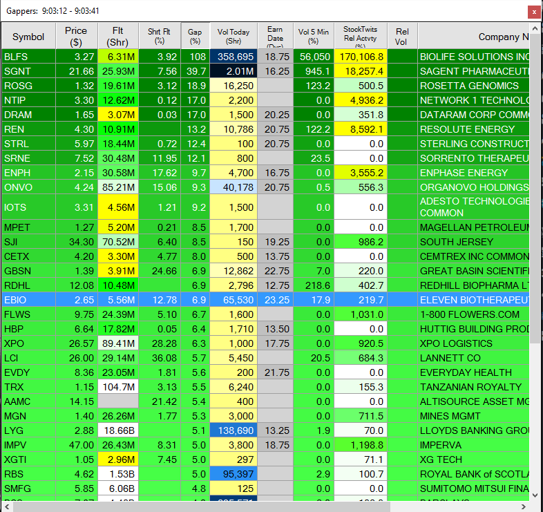The height and width of the screenshot is (512, 543).
Task: Close the Gappers window
Action: (x=534, y=12)
